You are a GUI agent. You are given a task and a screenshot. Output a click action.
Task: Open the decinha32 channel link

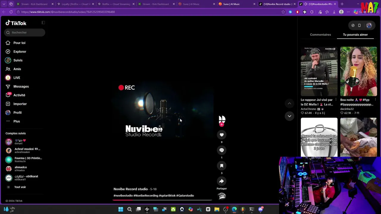click(x=347, y=109)
